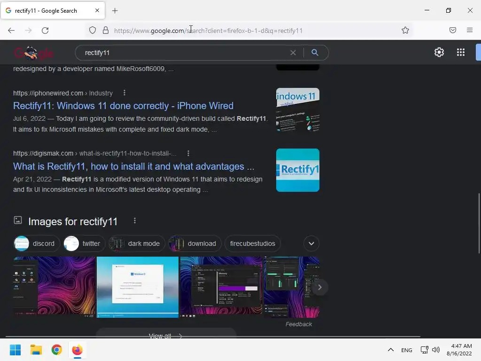Click Firefox icon in taskbar
The height and width of the screenshot is (361, 481).
[x=78, y=350]
